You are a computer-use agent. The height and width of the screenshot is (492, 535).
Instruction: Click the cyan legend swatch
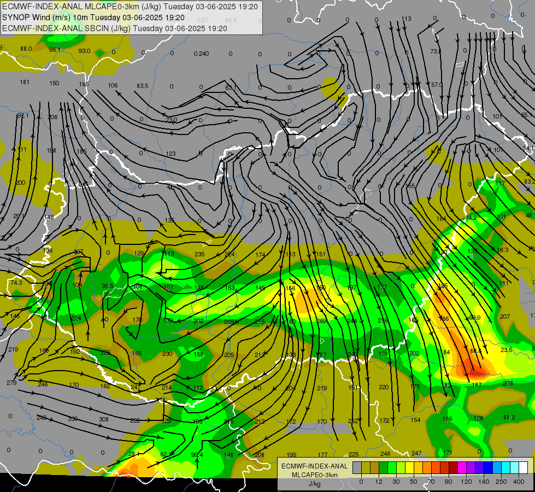click(506, 467)
